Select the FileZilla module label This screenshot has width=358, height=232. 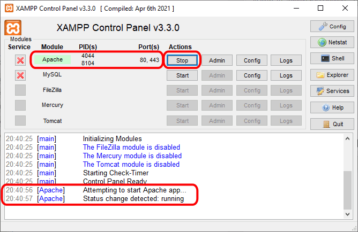53,90
